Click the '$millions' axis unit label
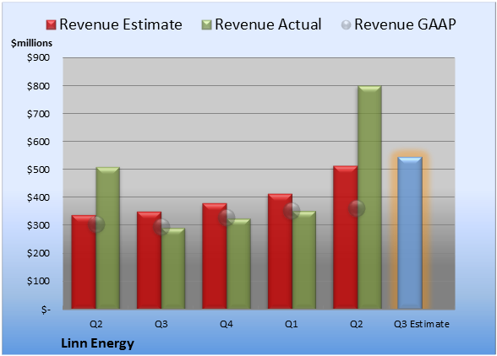This screenshot has height=356, width=497. pos(31,43)
